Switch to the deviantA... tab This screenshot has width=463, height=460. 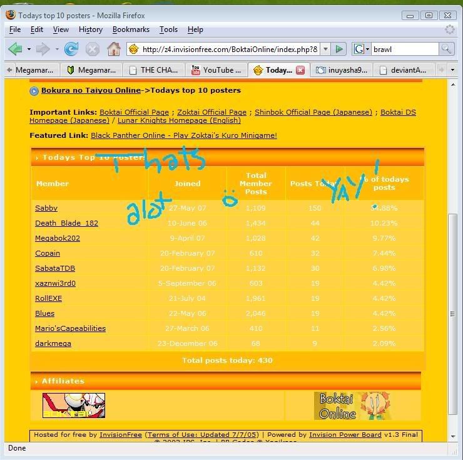(405, 70)
